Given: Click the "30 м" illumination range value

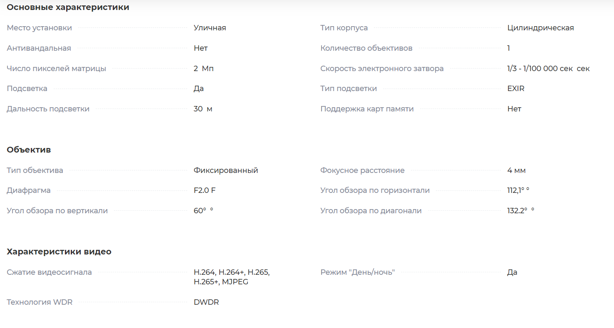Looking at the screenshot, I should [203, 109].
